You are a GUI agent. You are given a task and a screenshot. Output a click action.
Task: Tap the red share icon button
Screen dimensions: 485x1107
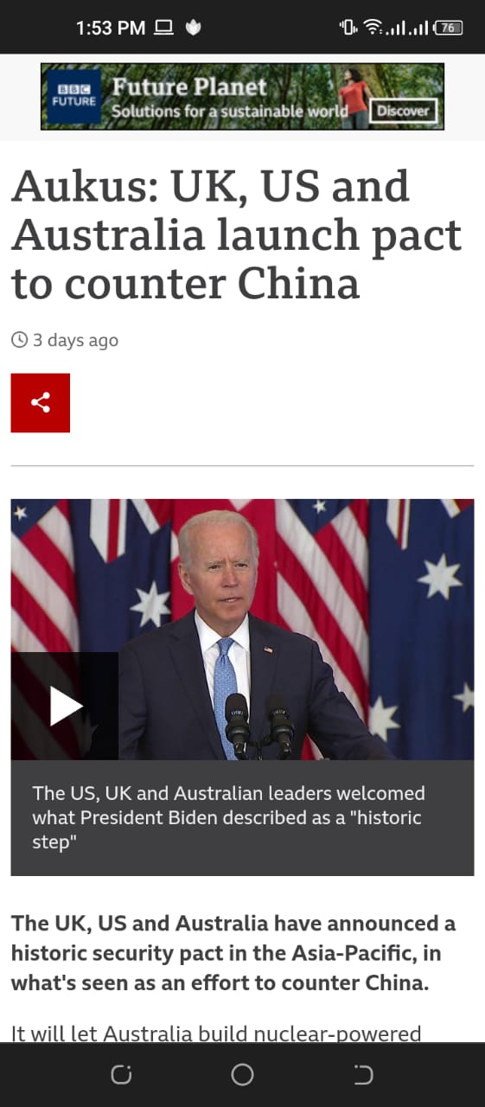pyautogui.click(x=41, y=403)
